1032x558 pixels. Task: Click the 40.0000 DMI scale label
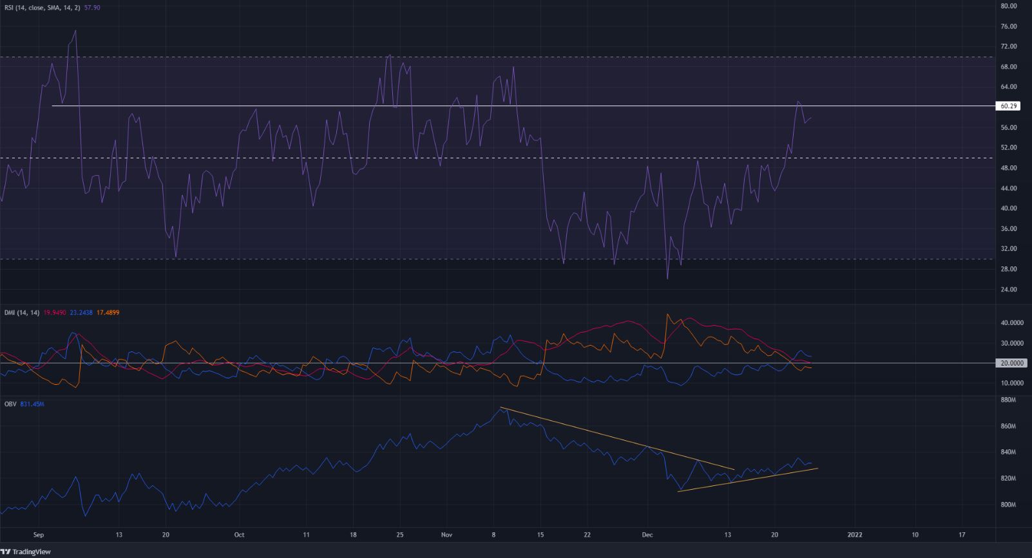click(x=1011, y=323)
